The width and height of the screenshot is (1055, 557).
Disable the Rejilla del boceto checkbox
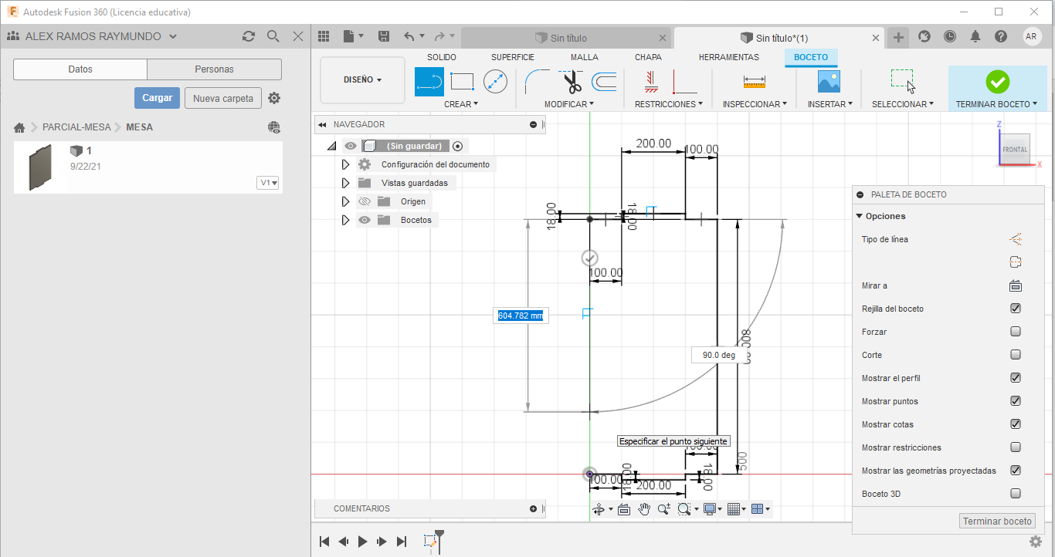pyautogui.click(x=1016, y=309)
